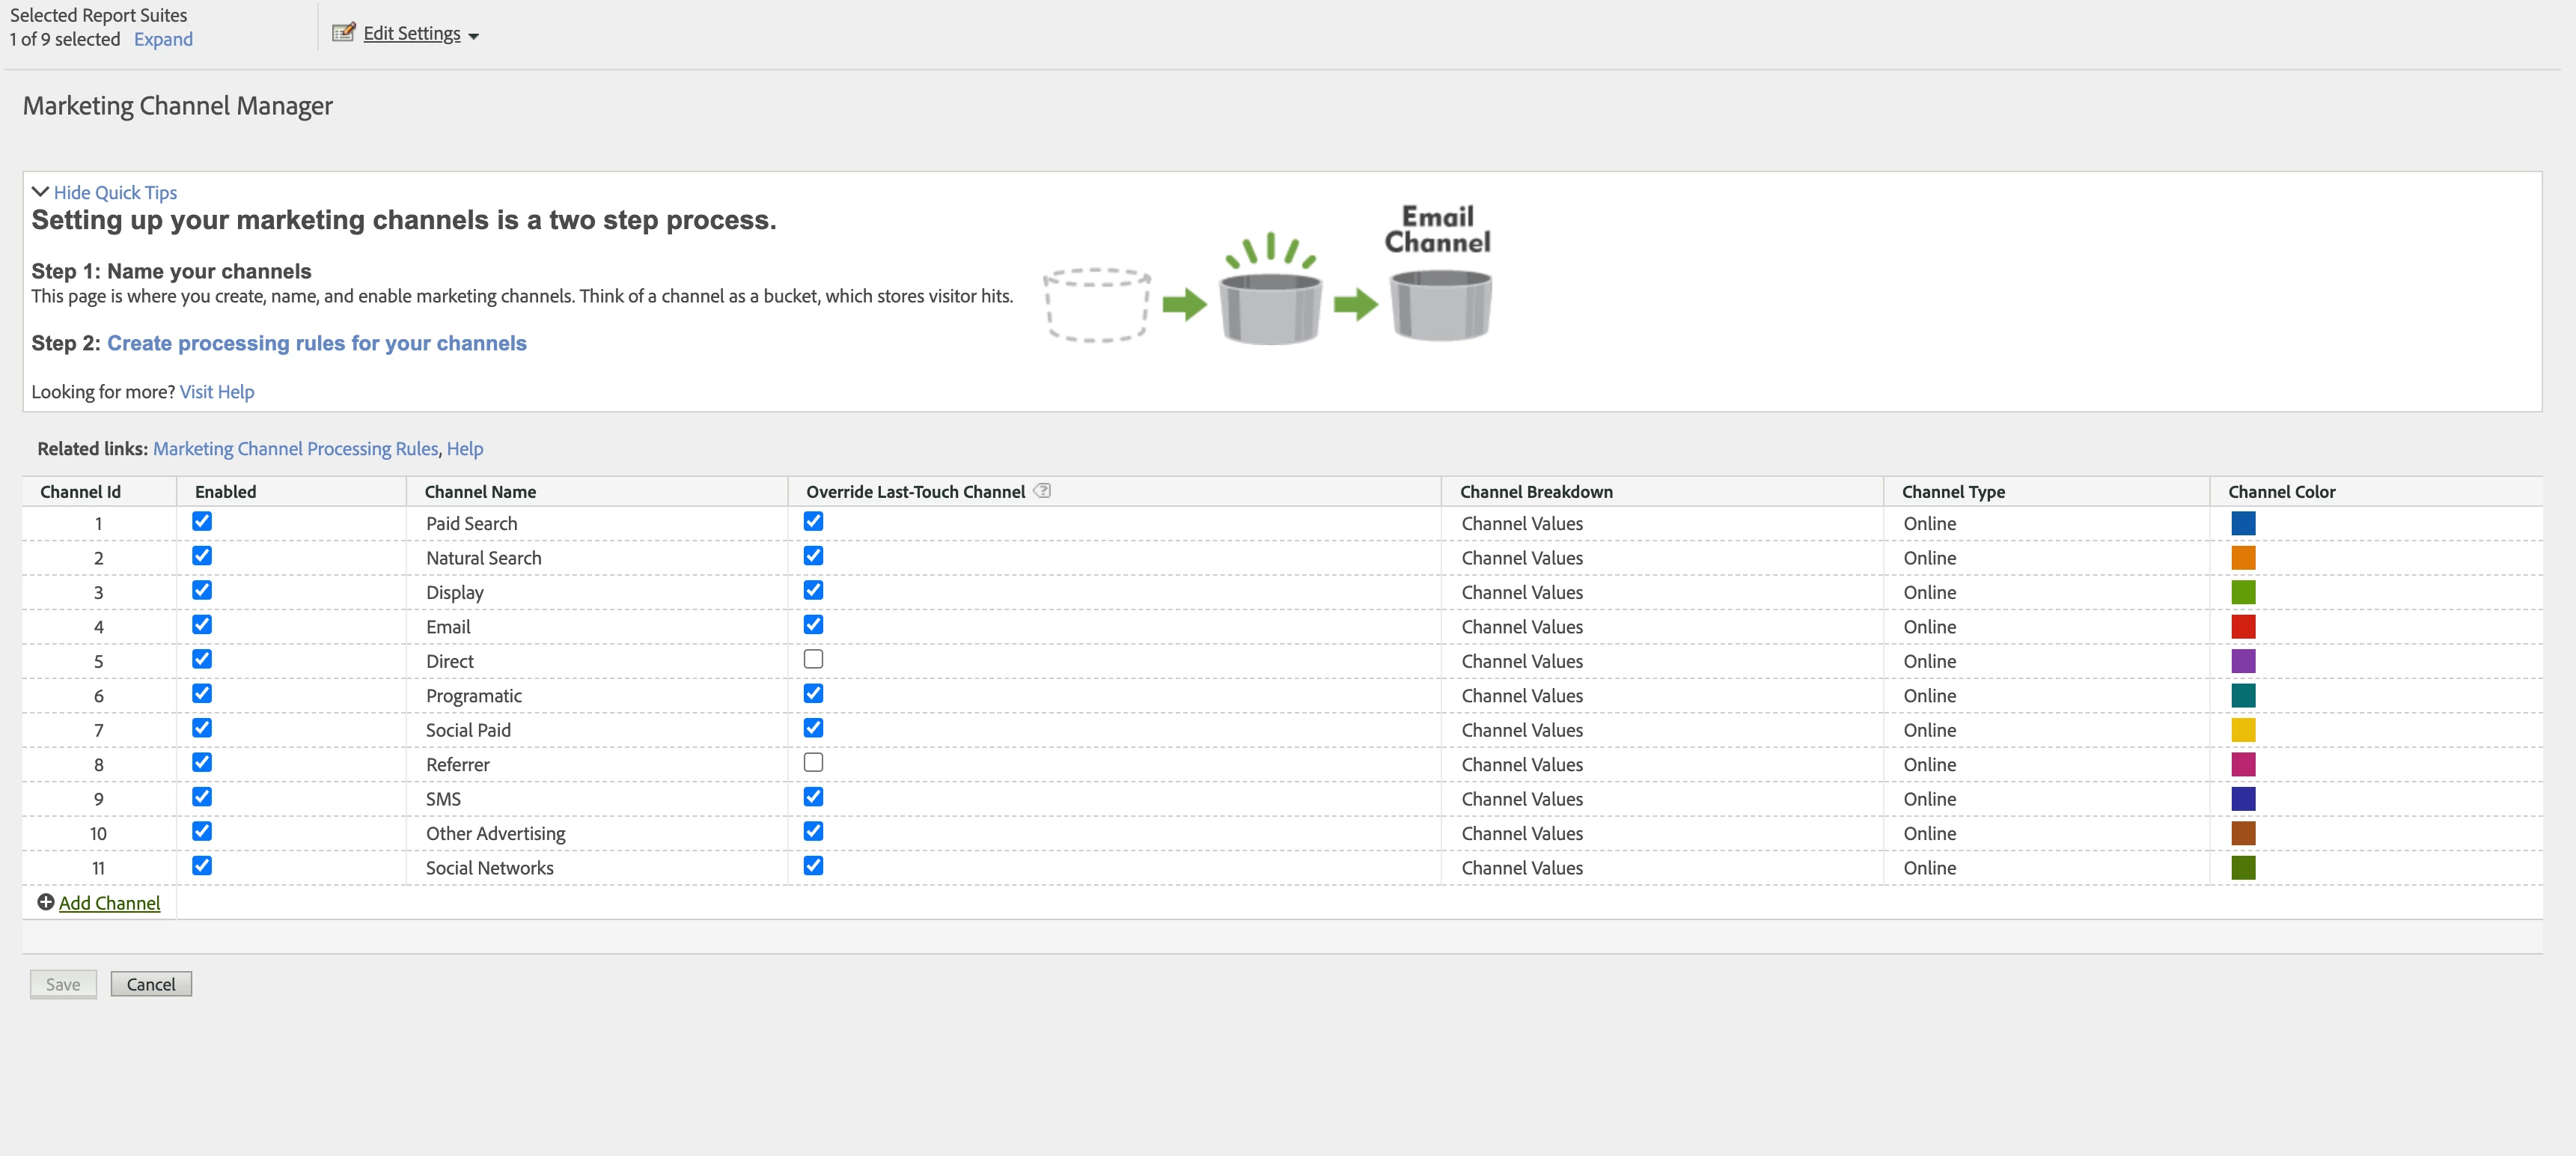The height and width of the screenshot is (1156, 2576).
Task: Open Social Paid yellow color swatch
Action: pyautogui.click(x=2242, y=730)
